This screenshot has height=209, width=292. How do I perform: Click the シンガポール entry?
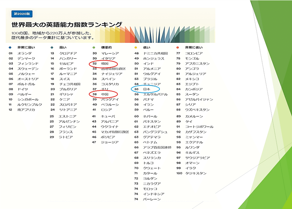click(28, 99)
